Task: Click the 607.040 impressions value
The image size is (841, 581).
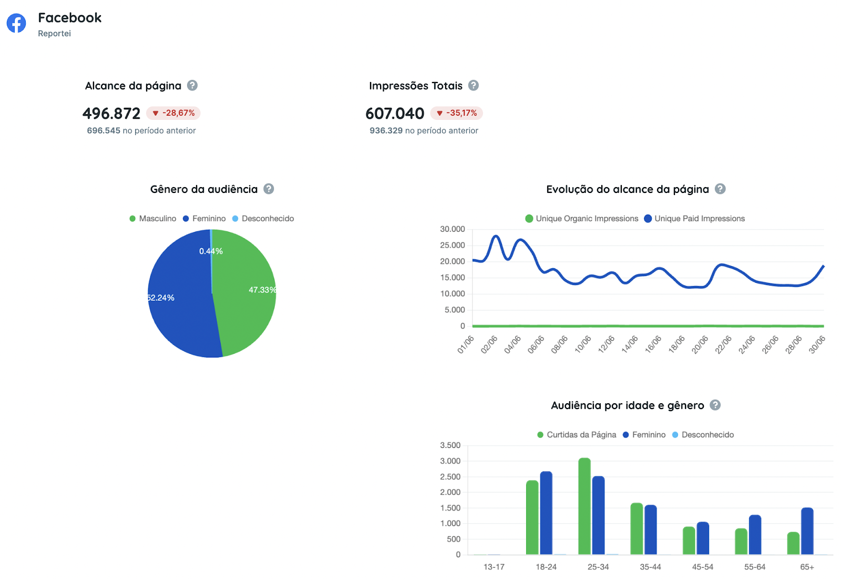Action: [395, 113]
